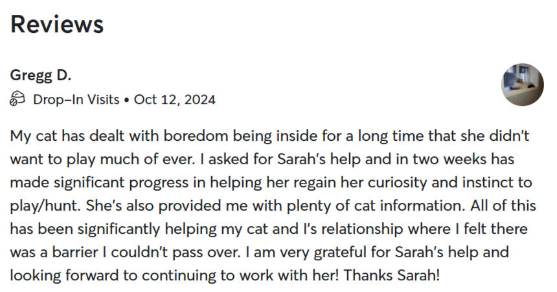Click "significant progress" in the review text

tap(121, 182)
